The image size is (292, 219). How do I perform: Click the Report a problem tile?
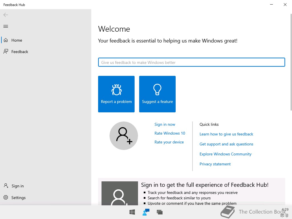(x=116, y=94)
